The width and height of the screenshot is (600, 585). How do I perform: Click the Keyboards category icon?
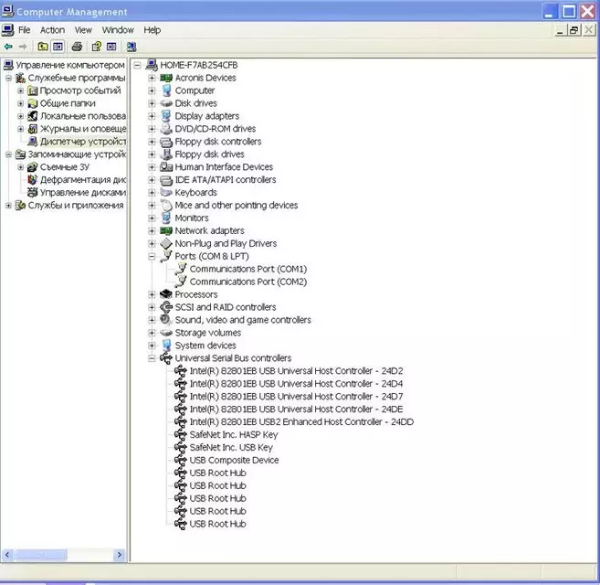pyautogui.click(x=166, y=192)
